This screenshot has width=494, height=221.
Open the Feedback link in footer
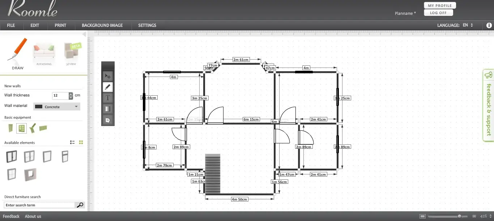tap(11, 216)
